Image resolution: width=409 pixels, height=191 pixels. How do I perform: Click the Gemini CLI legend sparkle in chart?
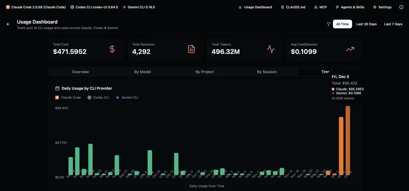[118, 98]
